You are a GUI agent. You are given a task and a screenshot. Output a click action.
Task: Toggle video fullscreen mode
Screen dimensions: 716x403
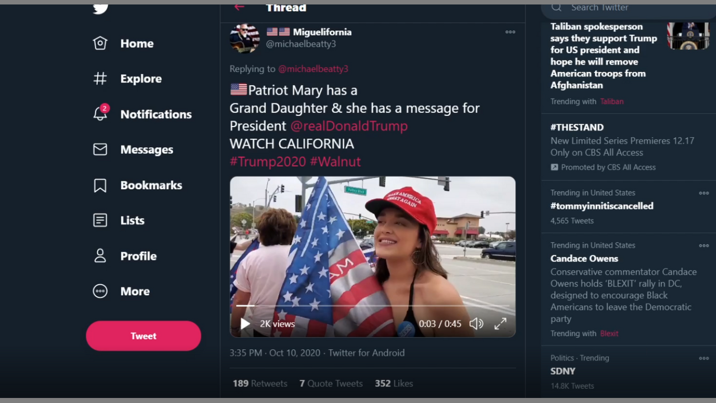click(x=500, y=324)
